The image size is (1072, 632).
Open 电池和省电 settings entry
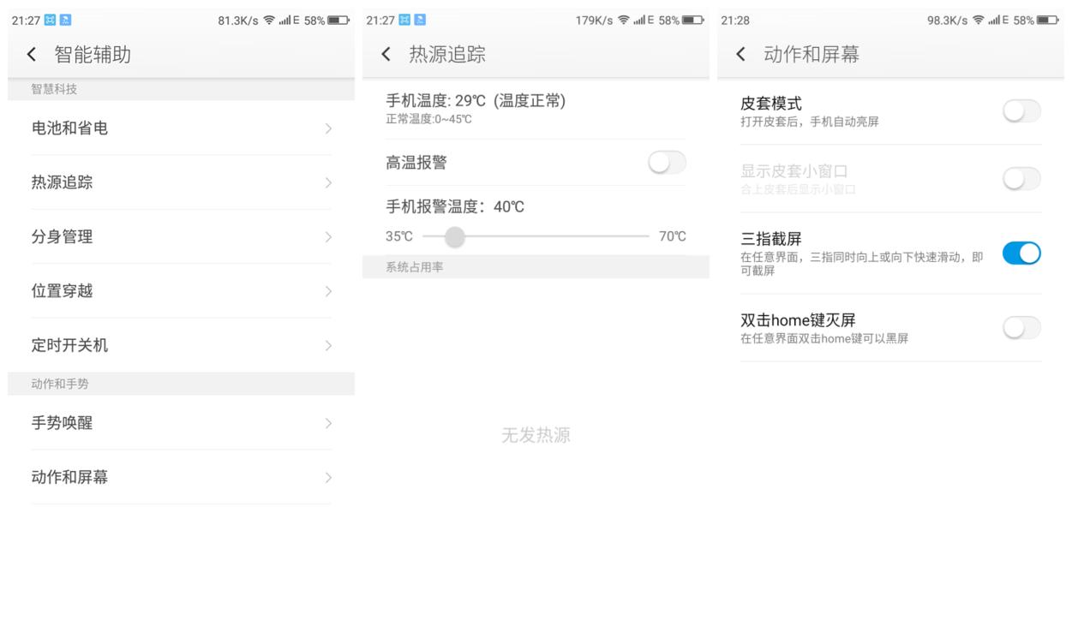tap(181, 128)
